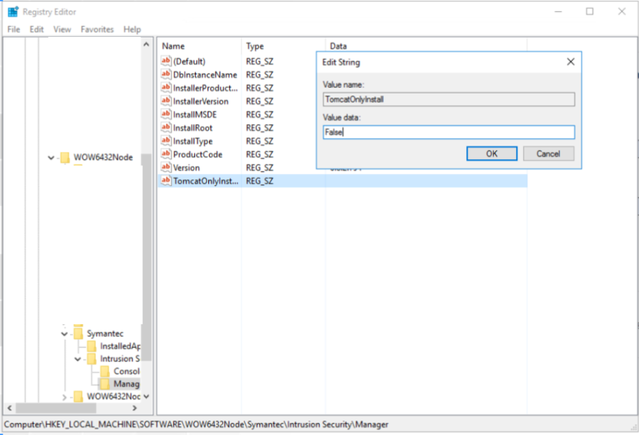Click the tree pane scroll left arrow
The image size is (639, 435).
click(10, 407)
